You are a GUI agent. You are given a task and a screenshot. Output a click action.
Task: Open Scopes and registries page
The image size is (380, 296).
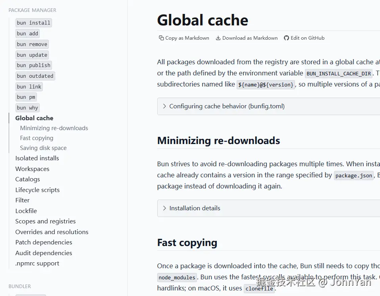pyautogui.click(x=45, y=221)
